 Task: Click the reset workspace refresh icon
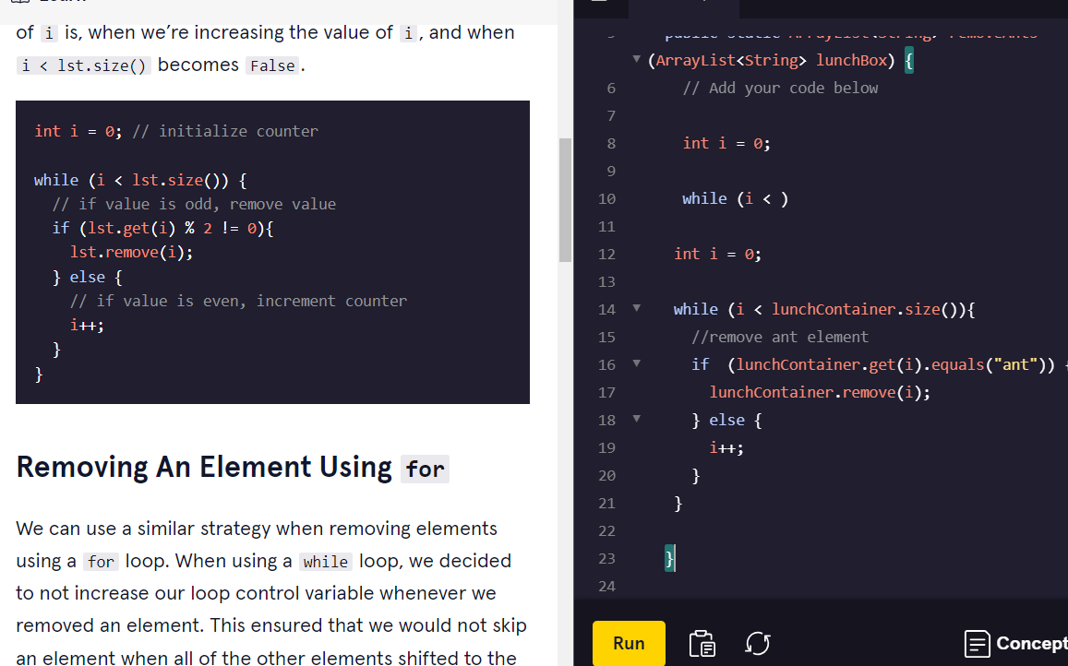(x=758, y=643)
